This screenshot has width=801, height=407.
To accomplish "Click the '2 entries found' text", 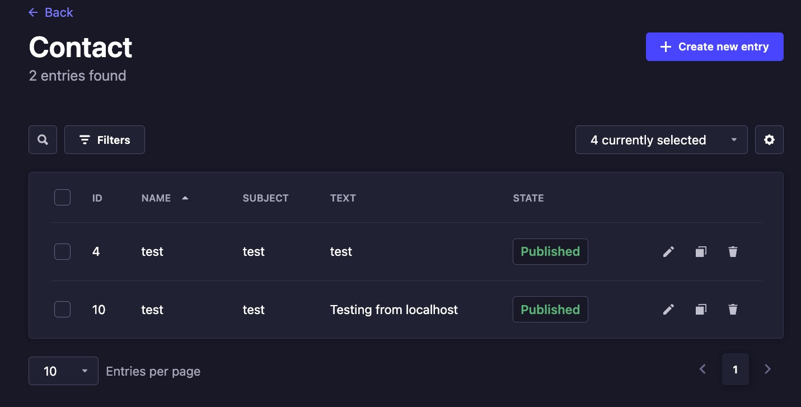I will [77, 76].
